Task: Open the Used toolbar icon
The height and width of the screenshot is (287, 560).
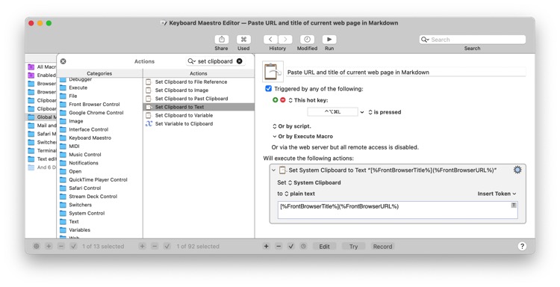Action: point(243,40)
